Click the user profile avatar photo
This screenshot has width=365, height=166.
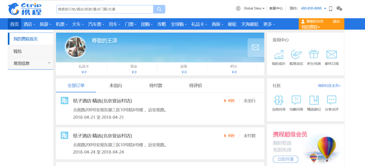76,47
